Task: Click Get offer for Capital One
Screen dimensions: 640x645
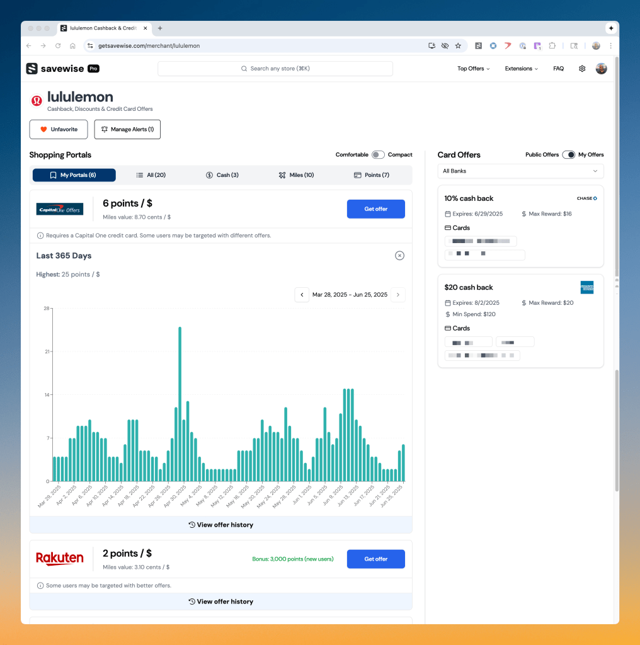Action: coord(375,209)
